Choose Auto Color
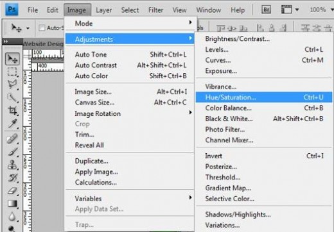 pyautogui.click(x=130, y=76)
